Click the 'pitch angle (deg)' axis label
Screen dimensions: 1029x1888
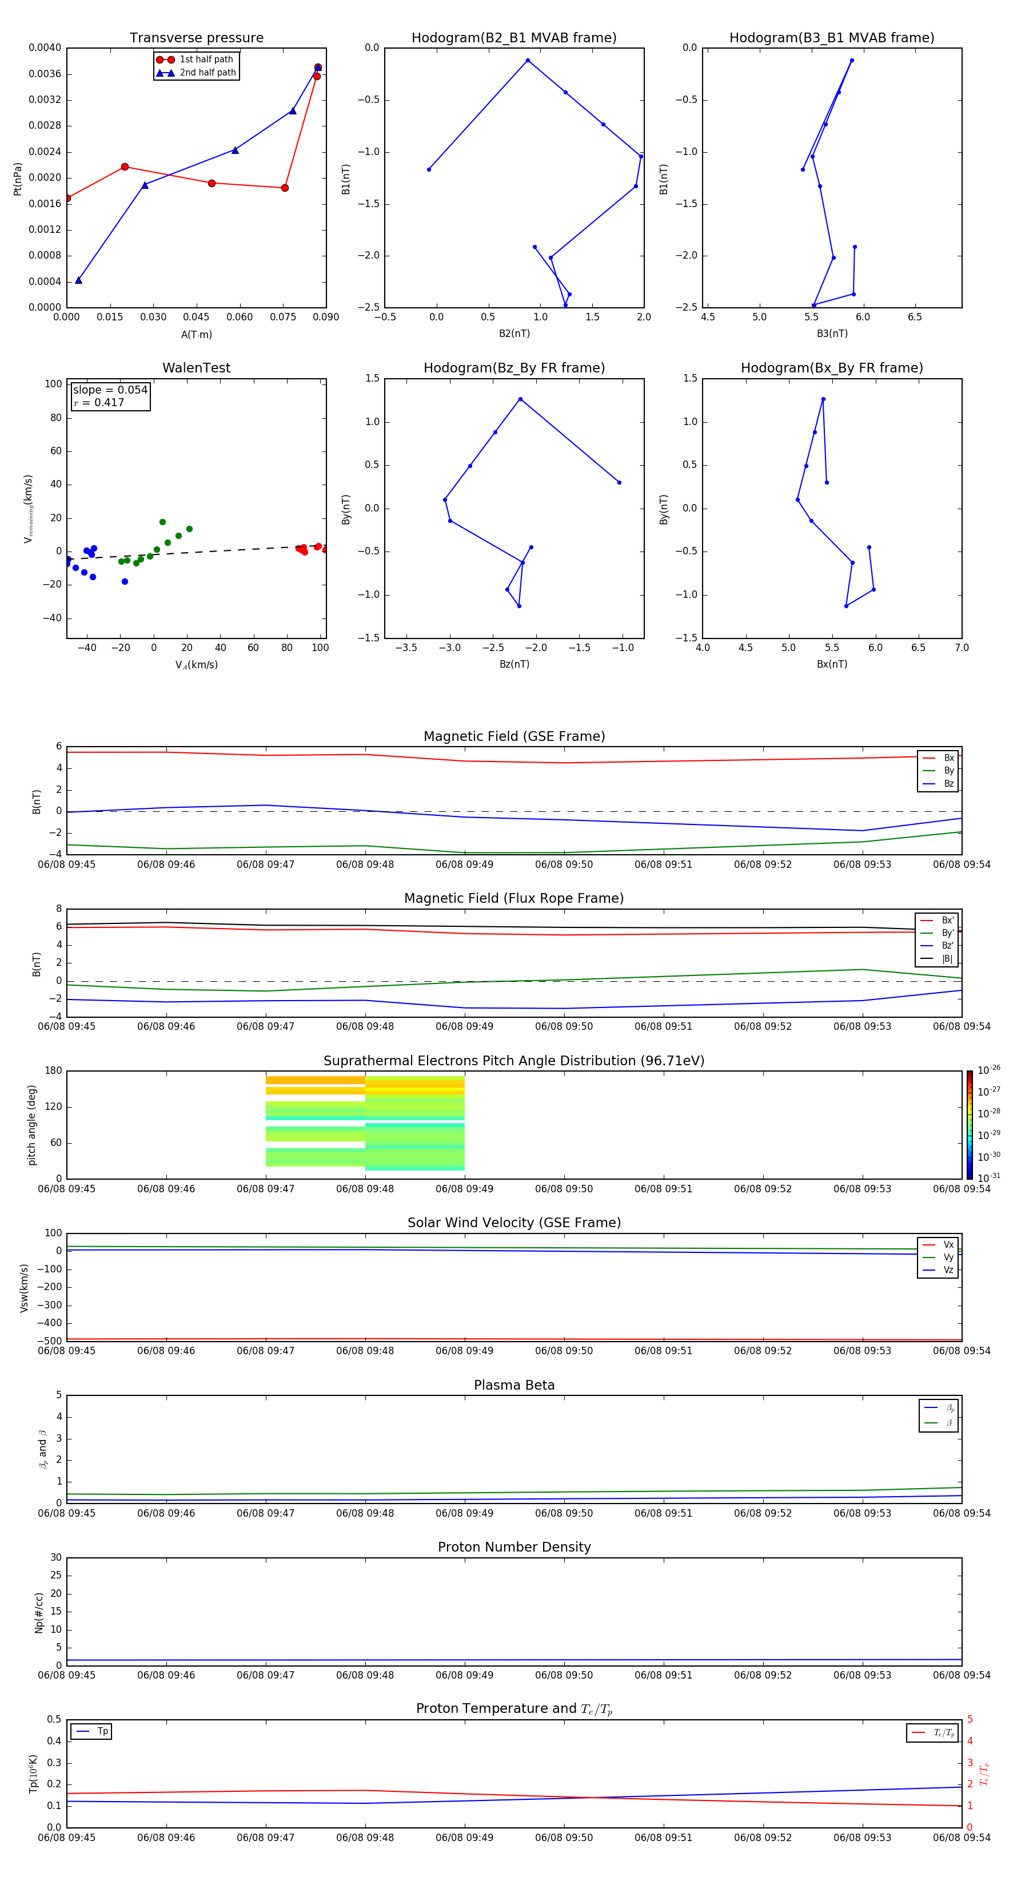tap(31, 1125)
